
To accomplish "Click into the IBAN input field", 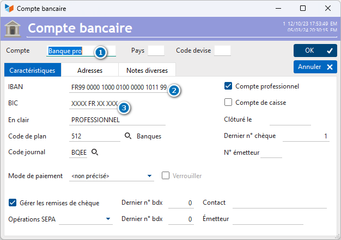I will click(x=119, y=87).
